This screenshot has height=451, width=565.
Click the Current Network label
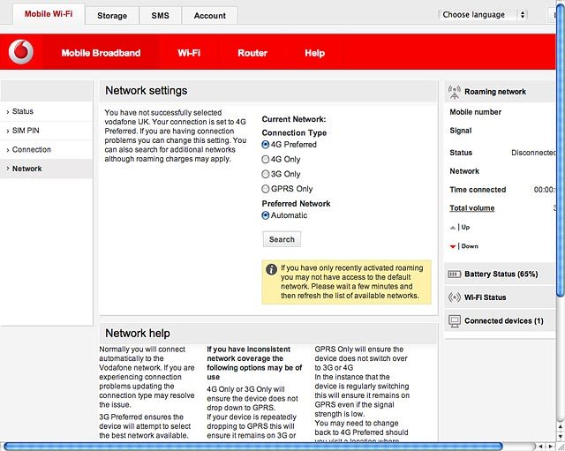[294, 119]
